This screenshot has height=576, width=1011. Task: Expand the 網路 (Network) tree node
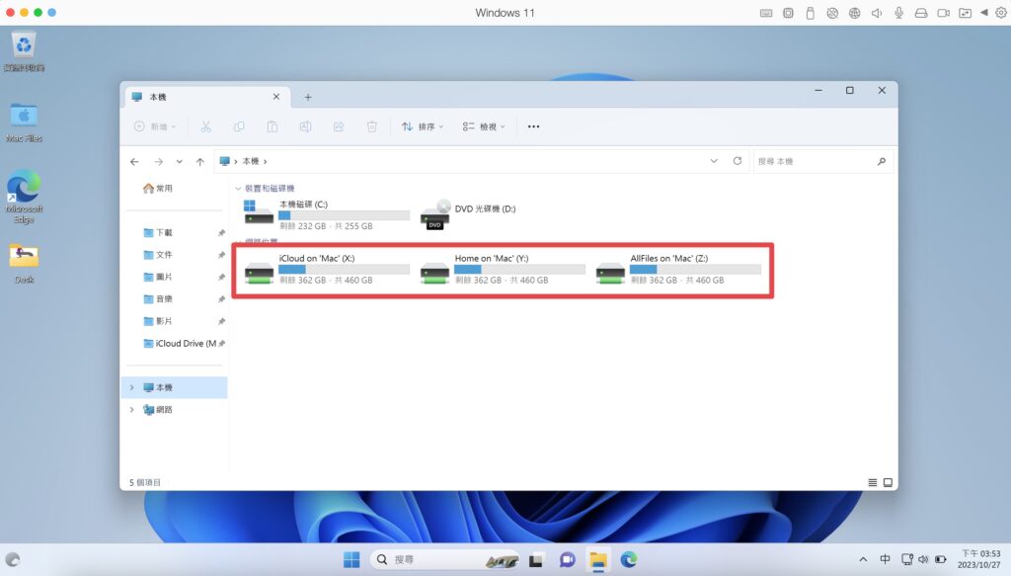point(131,410)
